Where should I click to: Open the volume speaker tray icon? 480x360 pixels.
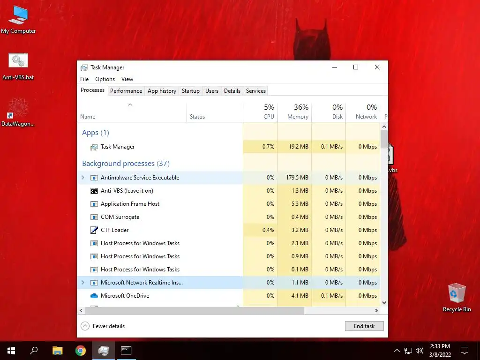420,351
